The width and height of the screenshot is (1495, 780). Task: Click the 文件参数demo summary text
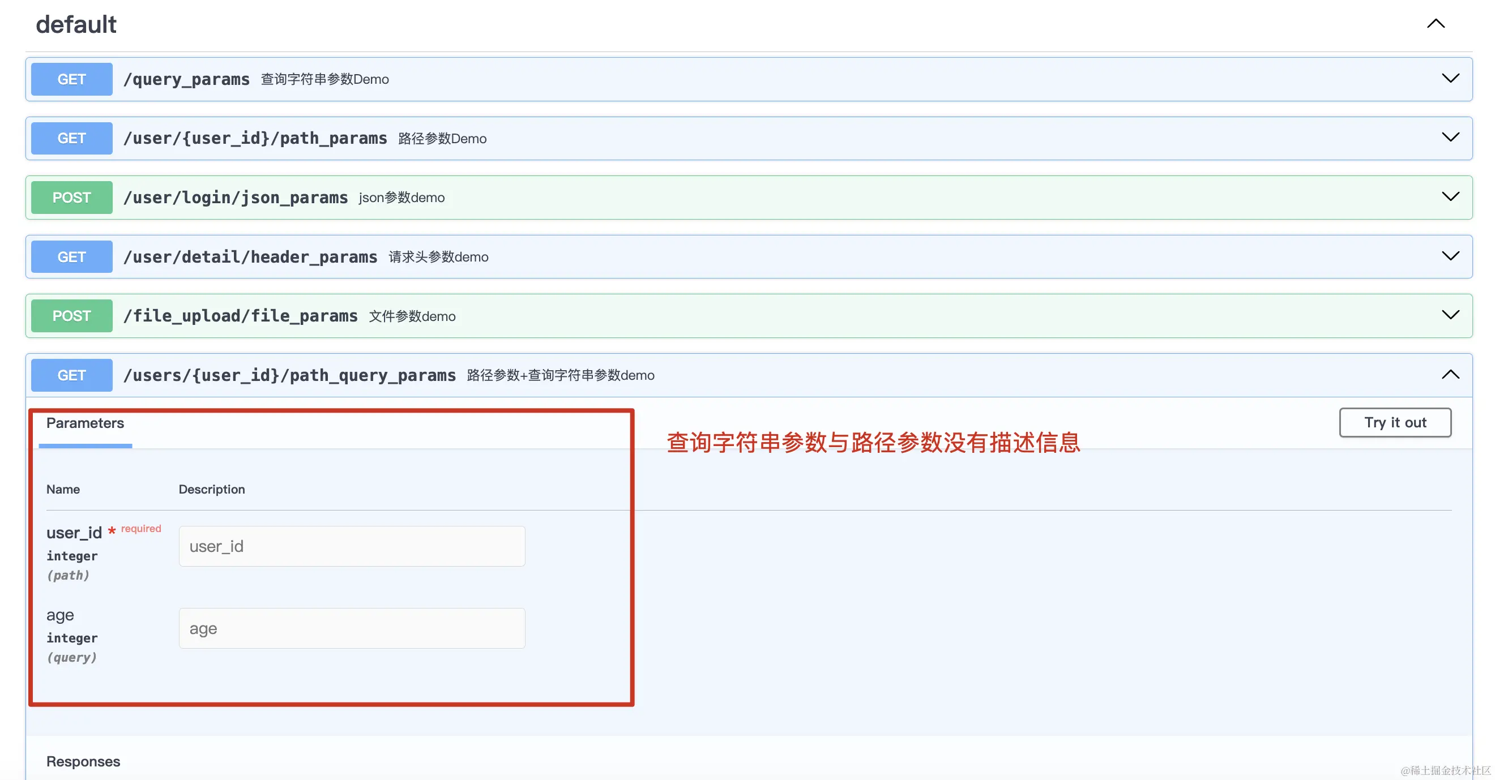(412, 316)
